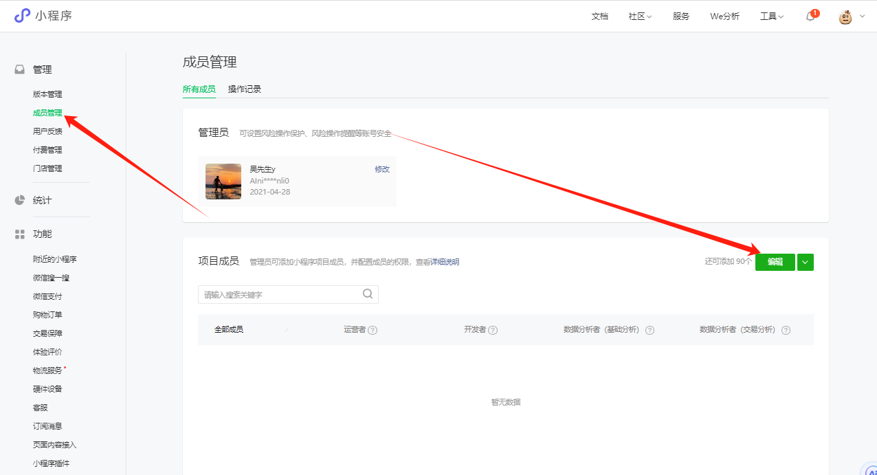Click the notification bell icon
The image size is (877, 475).
click(811, 16)
